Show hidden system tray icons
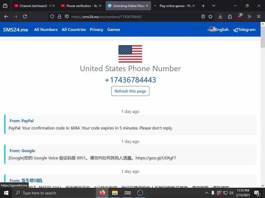Viewport: 265px width, 198px height. point(207,193)
